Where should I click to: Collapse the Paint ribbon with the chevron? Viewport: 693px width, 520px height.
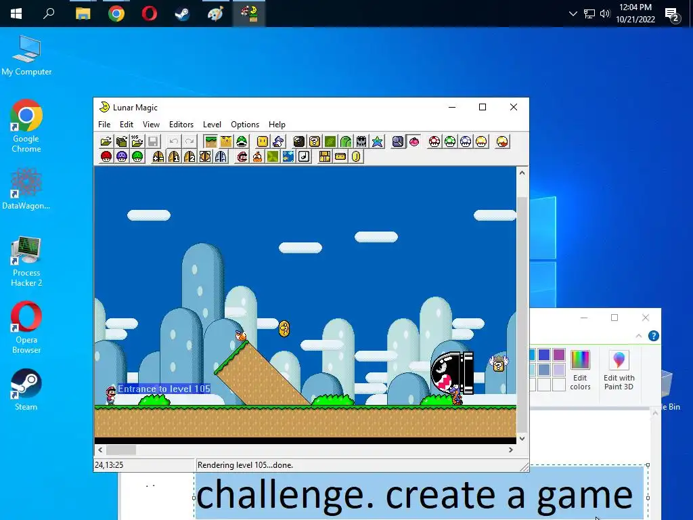pyautogui.click(x=639, y=336)
